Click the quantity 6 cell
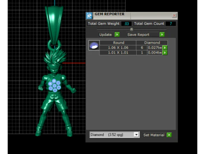 (142, 47)
